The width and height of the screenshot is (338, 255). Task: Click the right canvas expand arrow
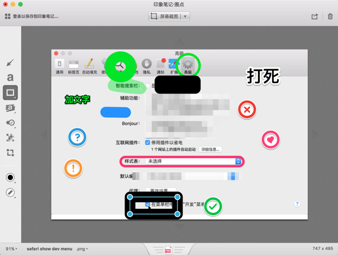[315, 135]
